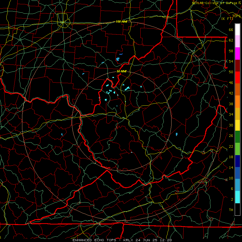Click legend value "50" on the color scale
The image size is (242, 242).
231,72
